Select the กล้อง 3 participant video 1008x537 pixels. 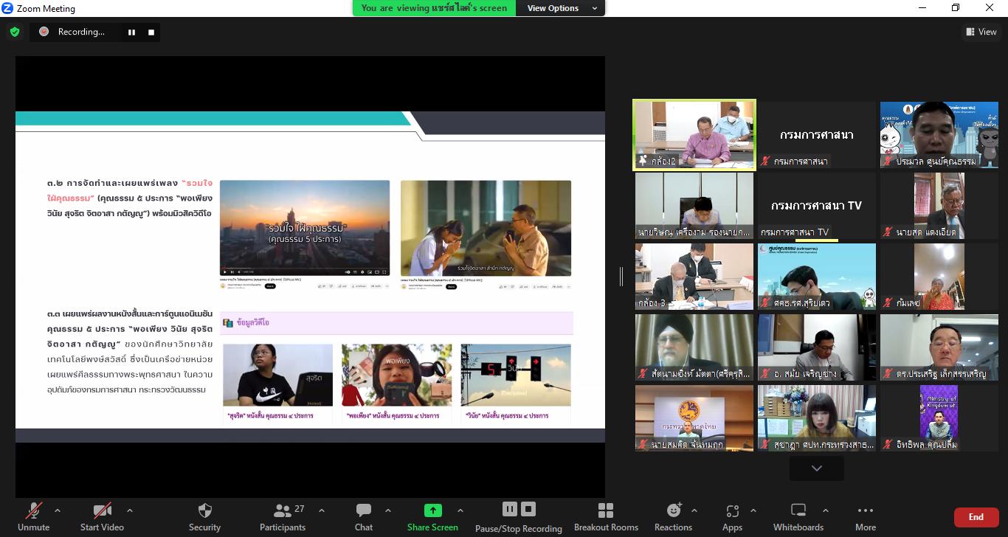pos(694,277)
